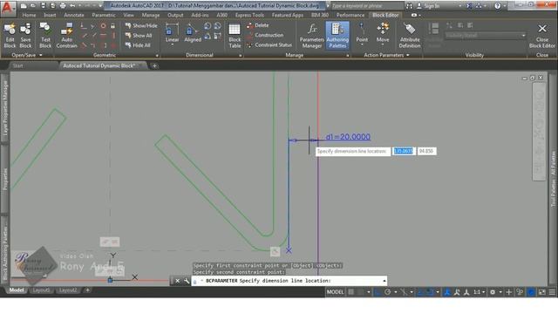Image resolution: width=558 pixels, height=314 pixels.
Task: Expand the Open/Save panel arrow
Action: [41, 55]
